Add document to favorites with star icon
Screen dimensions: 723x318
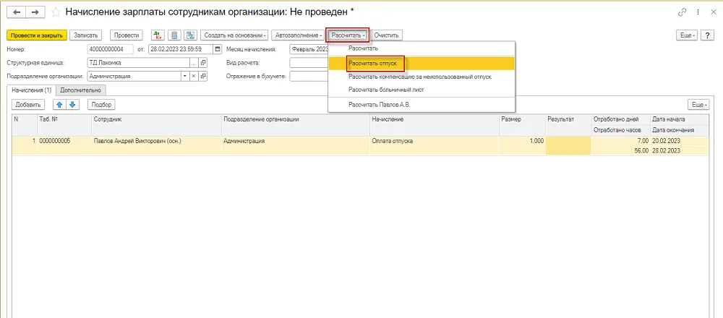click(x=56, y=12)
